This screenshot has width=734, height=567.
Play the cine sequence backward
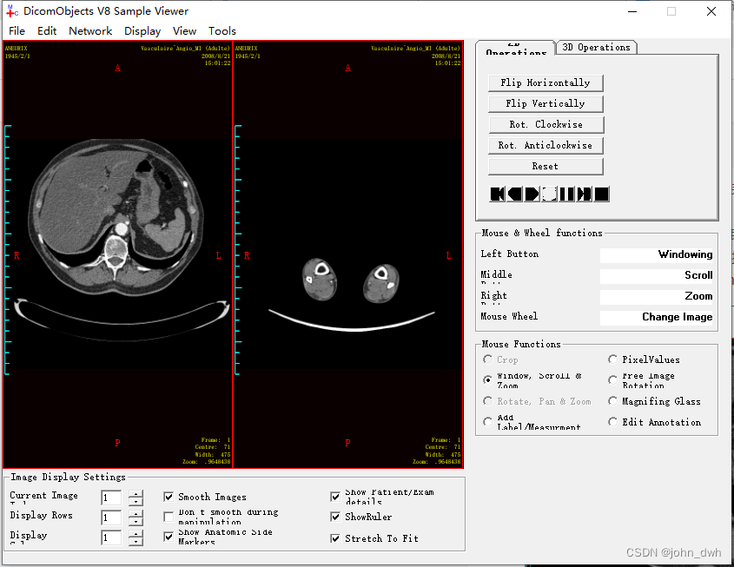pyautogui.click(x=514, y=194)
